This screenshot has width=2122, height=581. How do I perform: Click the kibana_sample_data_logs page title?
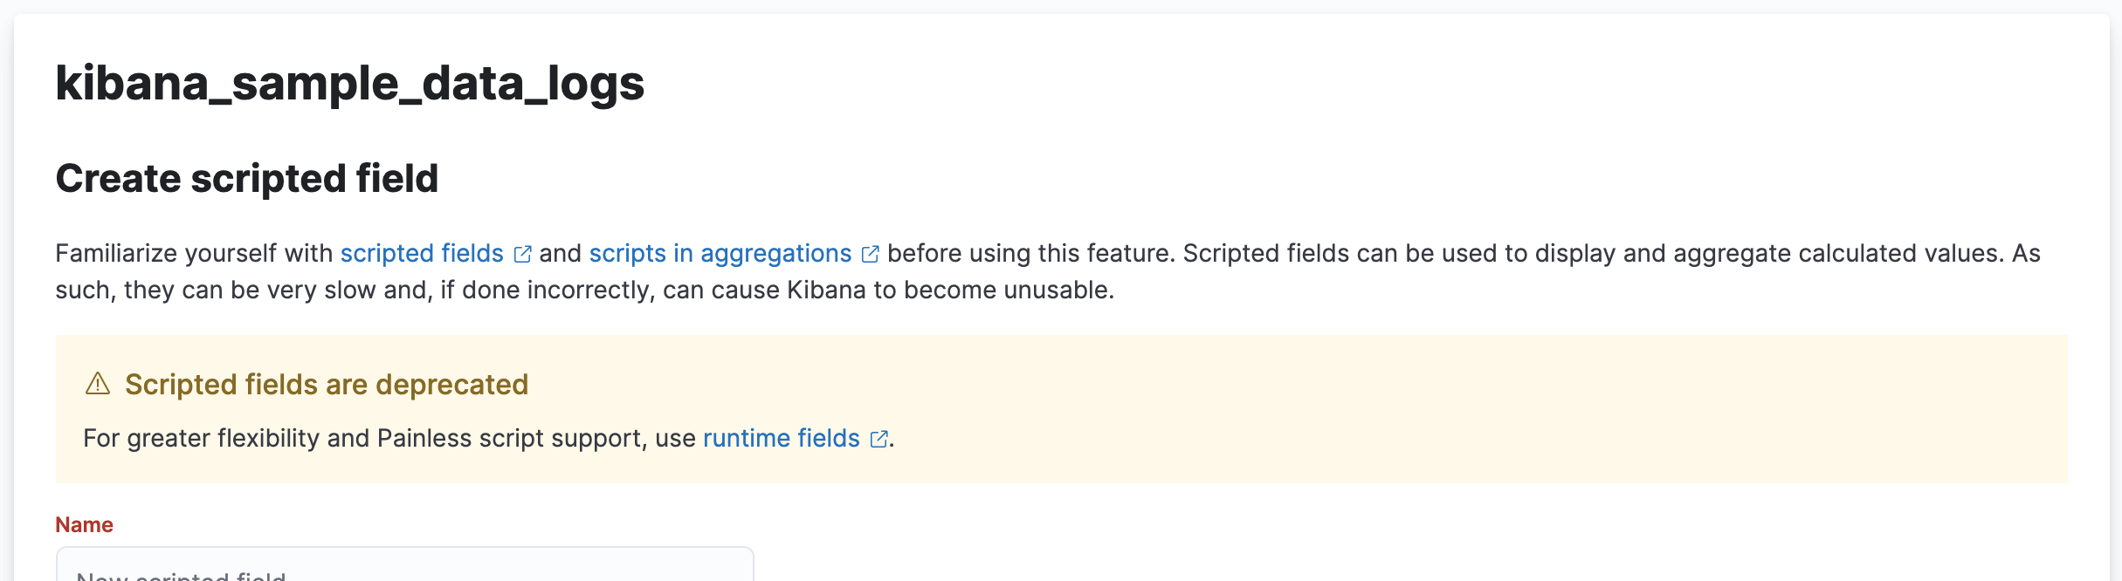click(349, 84)
